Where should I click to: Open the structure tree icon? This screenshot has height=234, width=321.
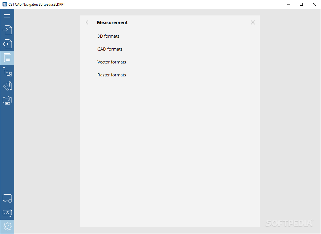(x=7, y=72)
